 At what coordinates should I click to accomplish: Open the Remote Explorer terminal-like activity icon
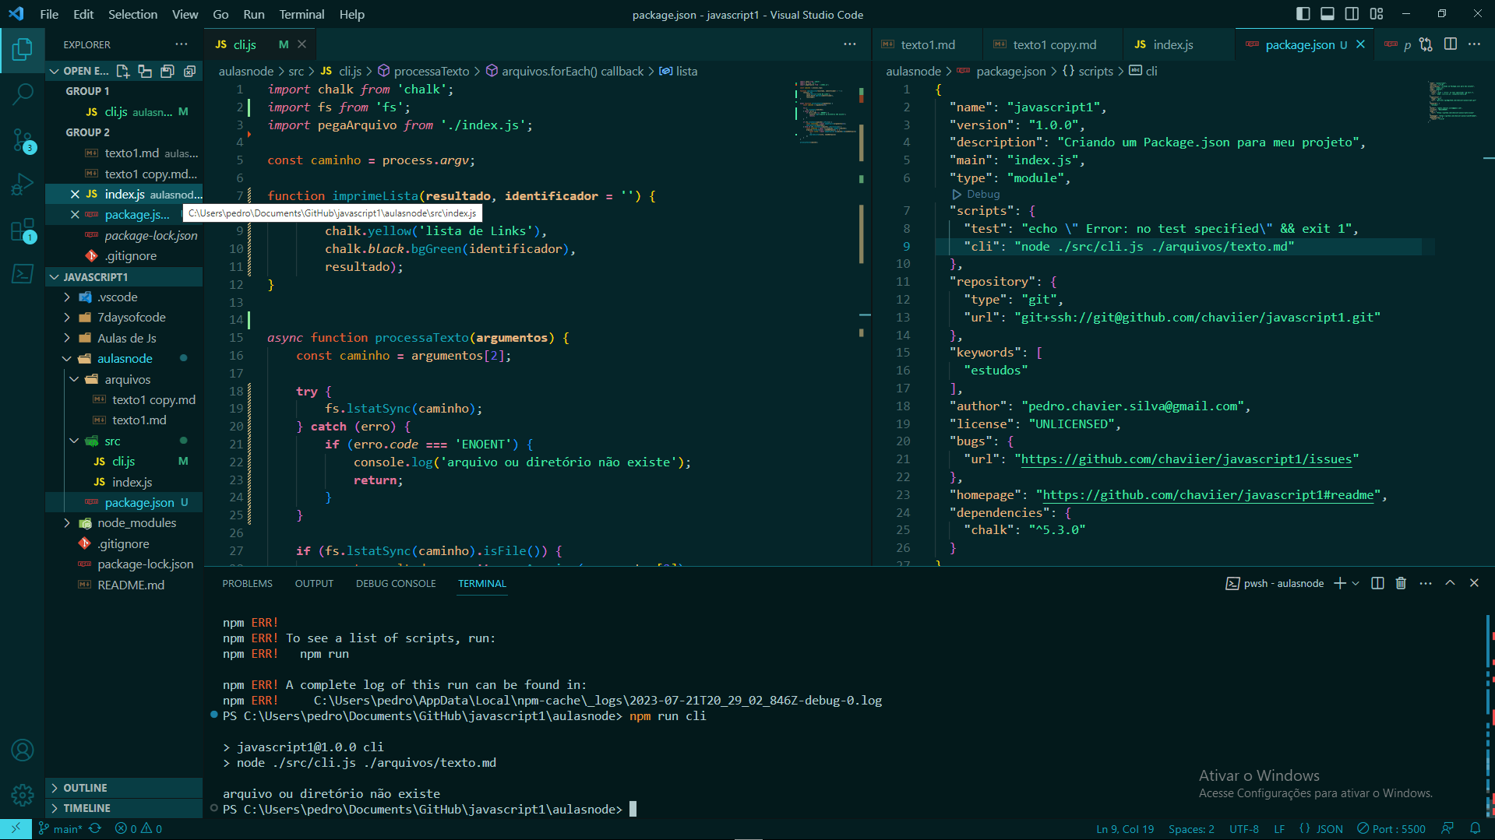[23, 274]
